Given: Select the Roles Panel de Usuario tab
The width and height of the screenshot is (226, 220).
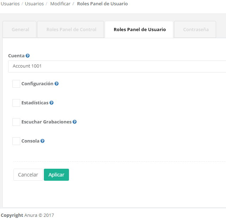Looking at the screenshot, I should 139,29.
